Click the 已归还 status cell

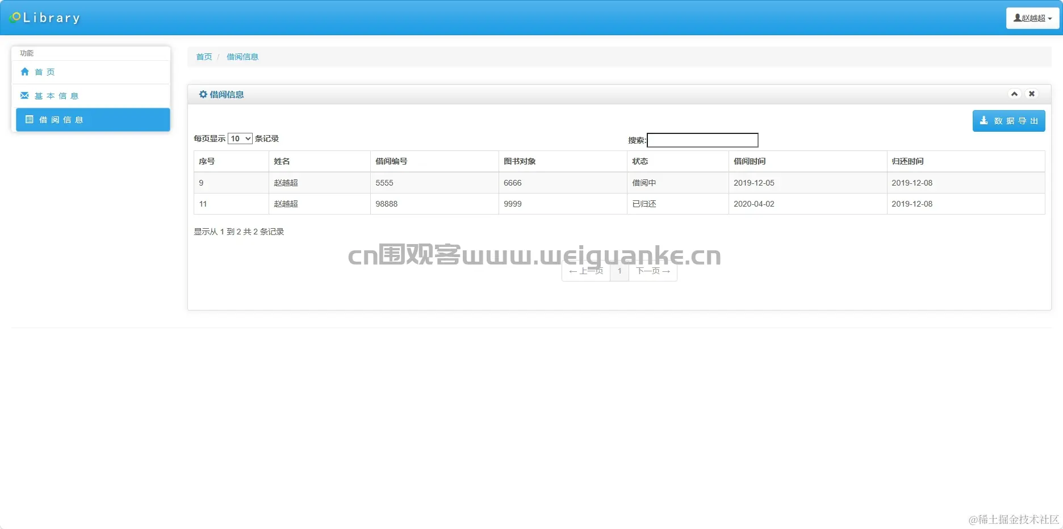678,204
